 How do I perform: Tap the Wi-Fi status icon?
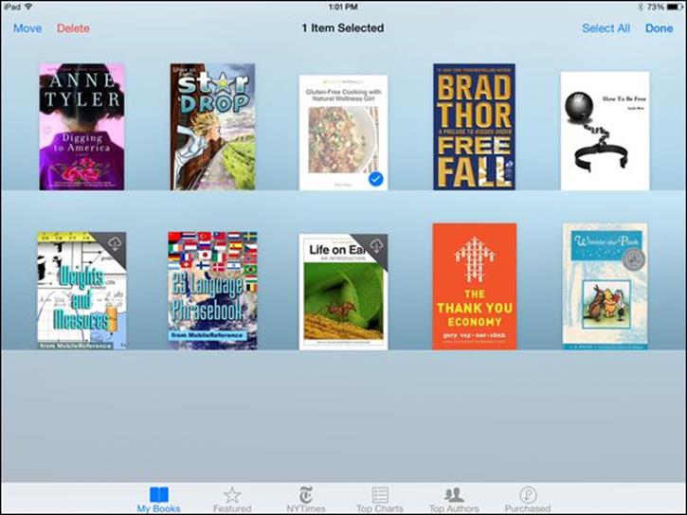click(x=29, y=7)
